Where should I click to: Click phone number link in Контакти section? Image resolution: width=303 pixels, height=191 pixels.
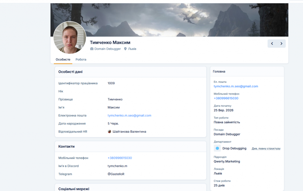(120, 158)
